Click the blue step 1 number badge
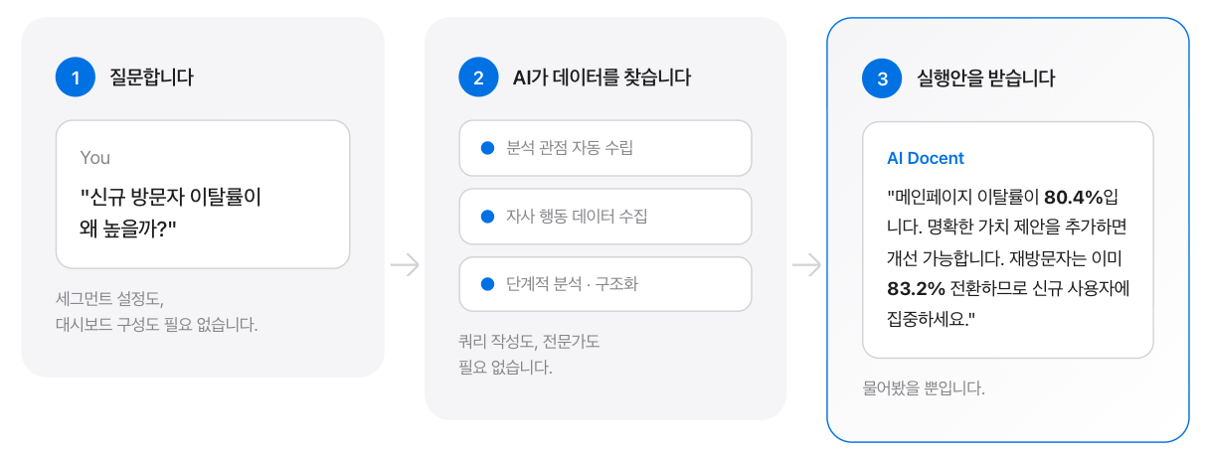The image size is (1206, 459). point(75,77)
